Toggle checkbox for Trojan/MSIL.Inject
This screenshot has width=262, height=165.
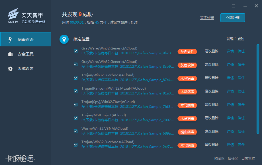pyautogui.click(x=75, y=118)
